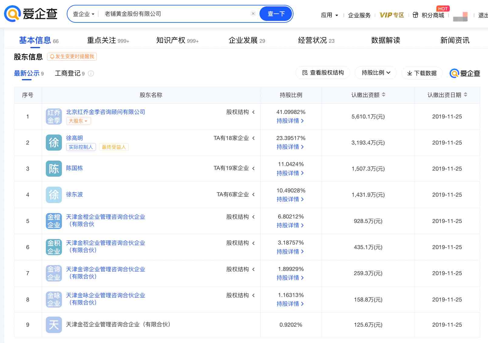Click the info icon beside 工商登记
Viewport: 488px width, 343px height.
91,73
